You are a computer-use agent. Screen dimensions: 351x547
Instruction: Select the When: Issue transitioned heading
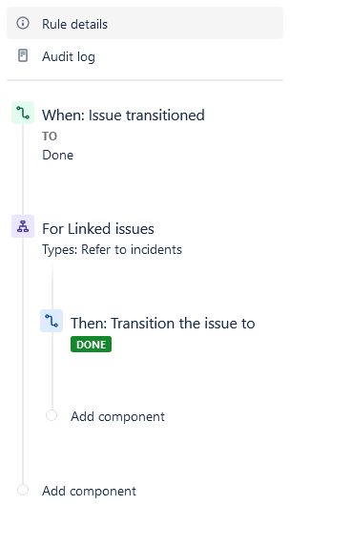tap(123, 116)
